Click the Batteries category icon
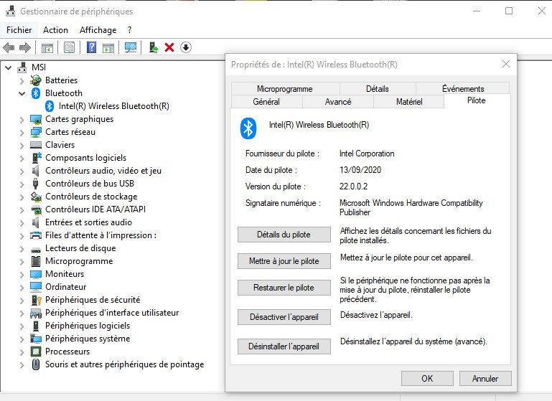 [x=36, y=80]
